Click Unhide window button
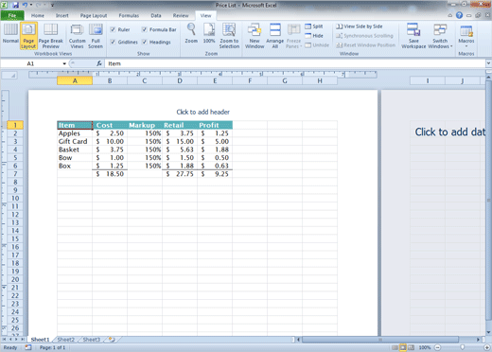Image resolution: width=492 pixels, height=352 pixels. (317, 45)
